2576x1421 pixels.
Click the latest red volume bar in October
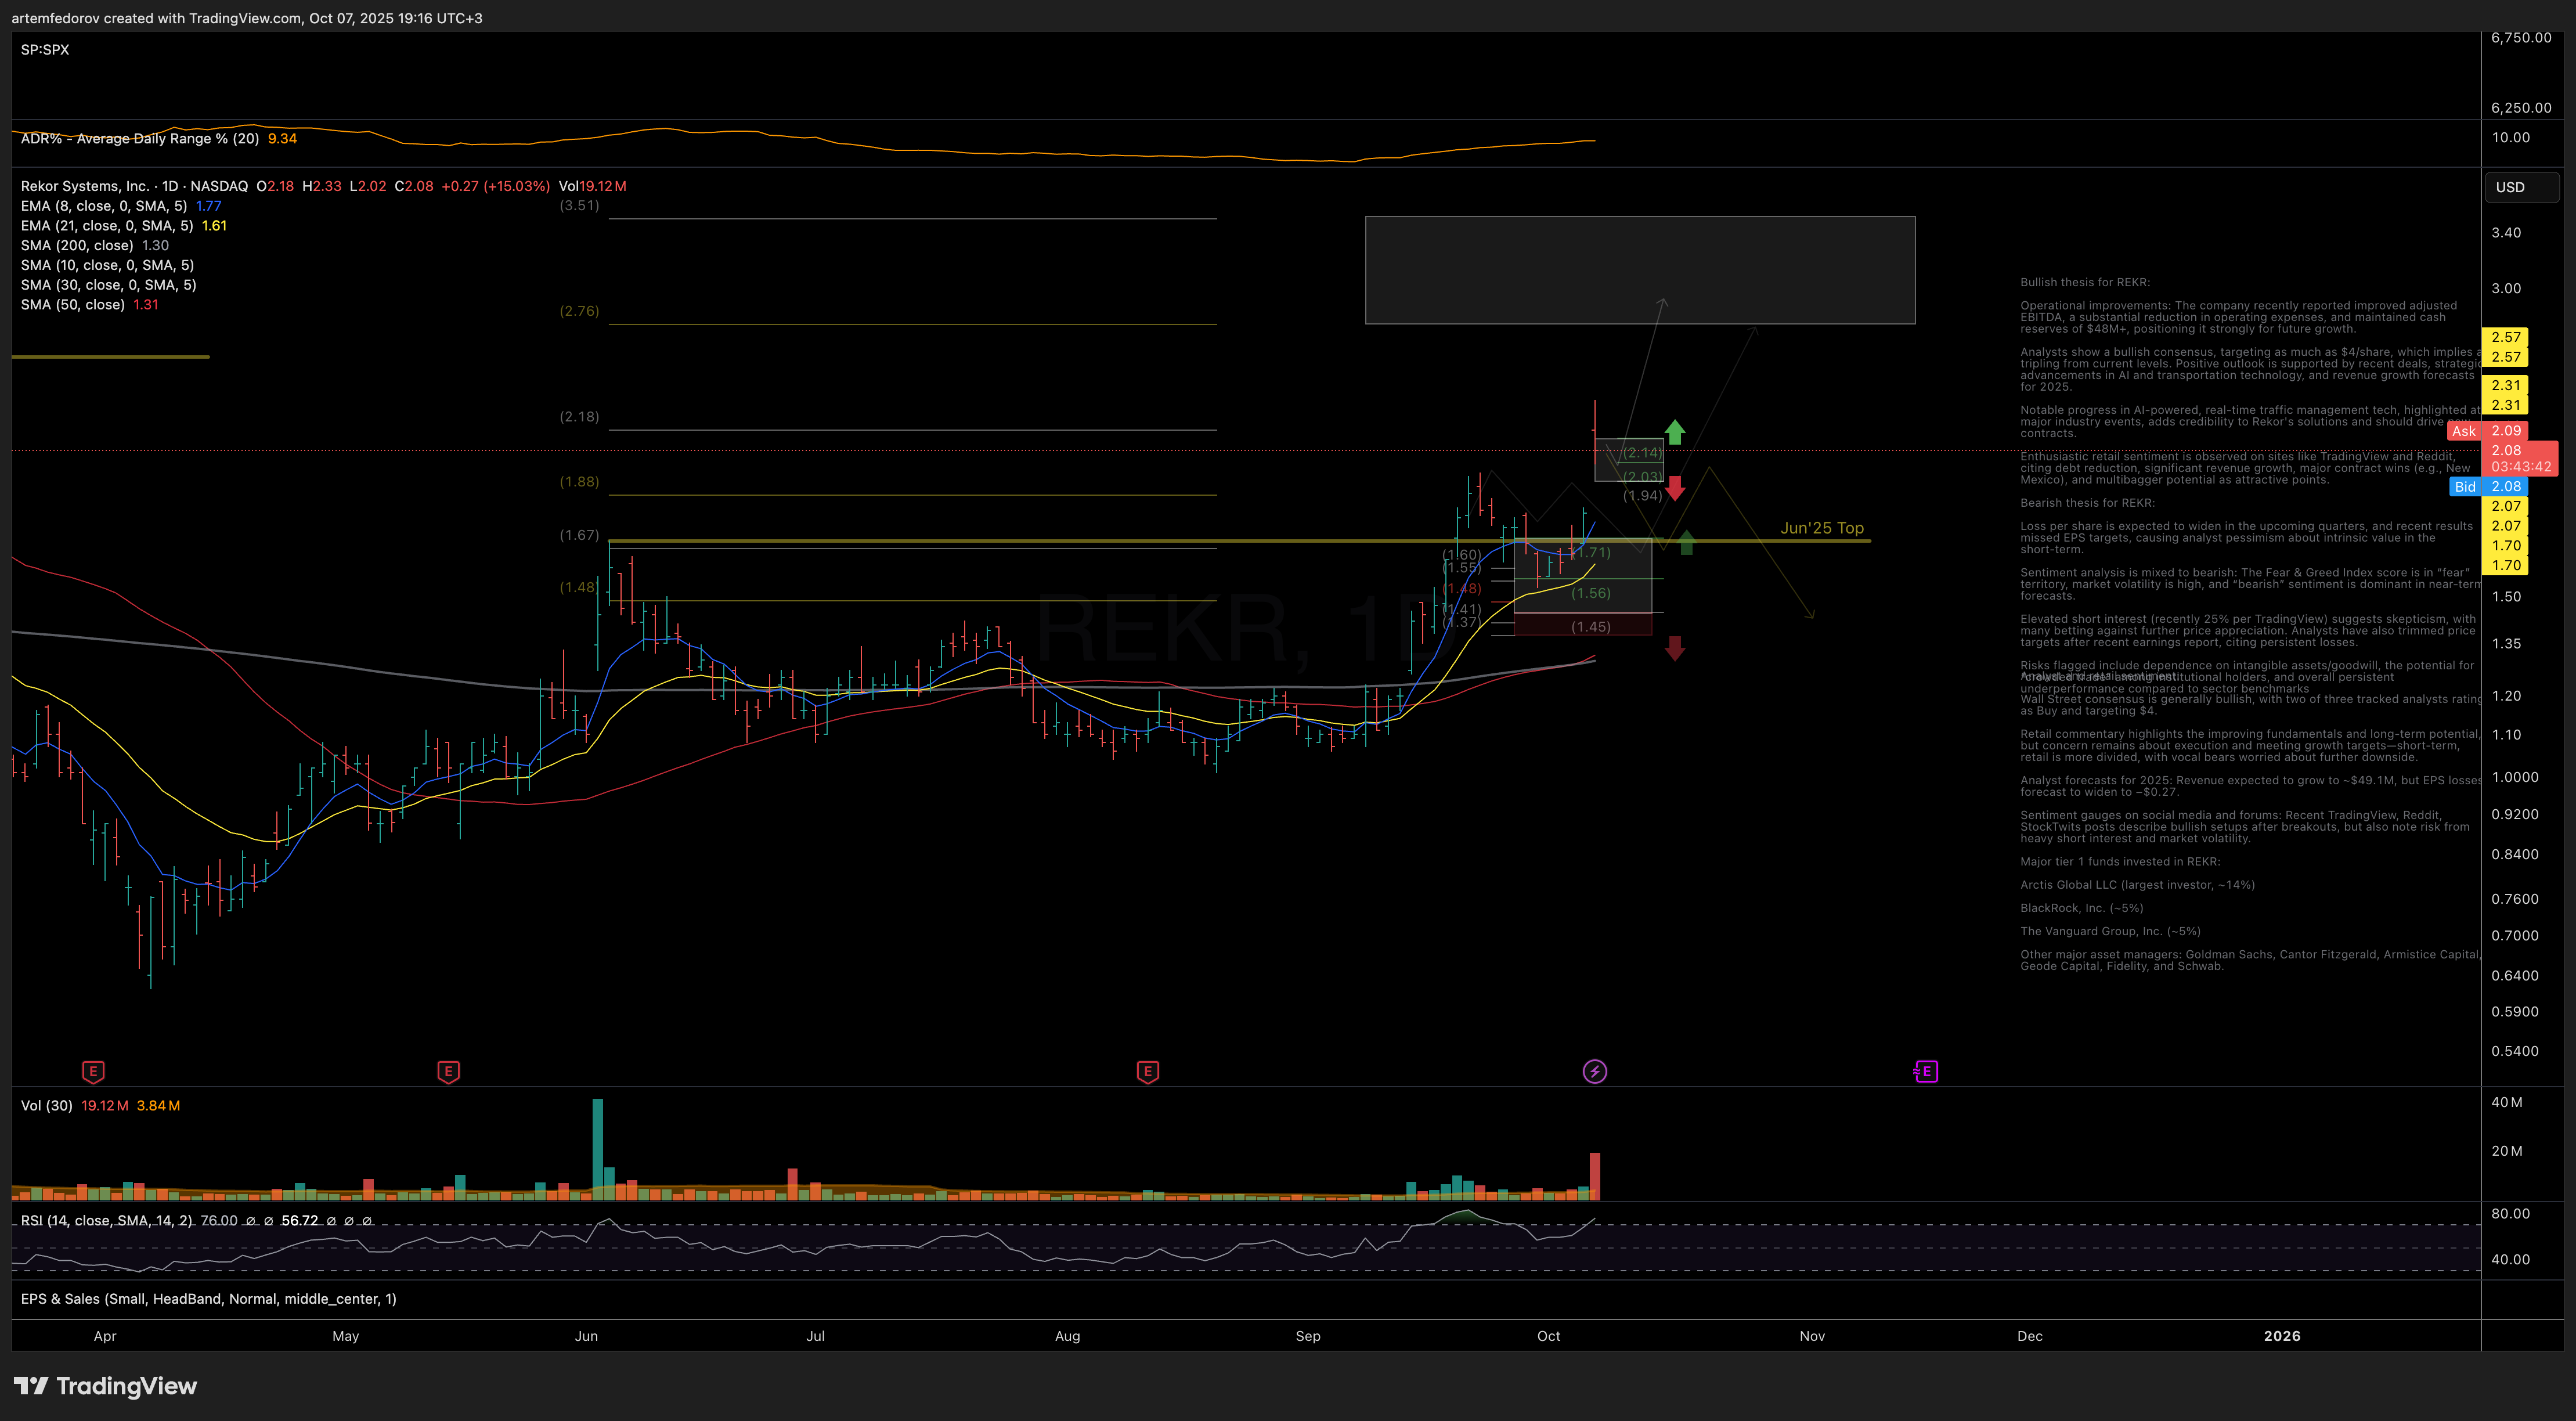click(1595, 1176)
